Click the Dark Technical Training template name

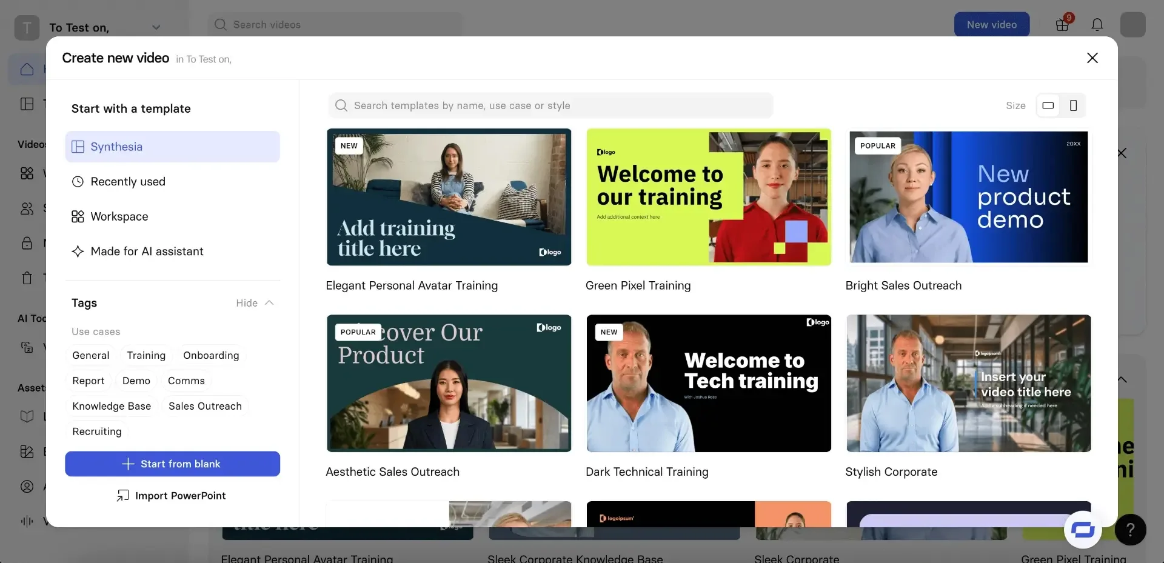coord(647,471)
